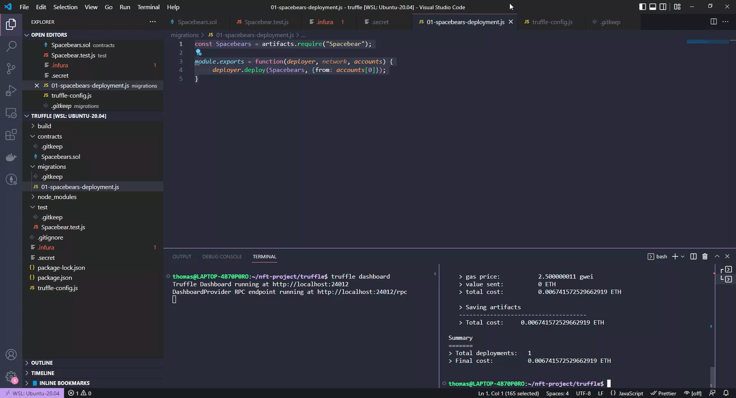The height and width of the screenshot is (398, 736).
Task: Click WSL: Ubuntu-20.04 remote indicator
Action: tap(32, 393)
